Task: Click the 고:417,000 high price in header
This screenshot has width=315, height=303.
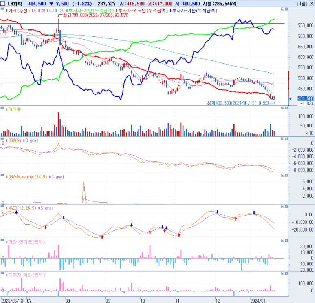Action: (160, 4)
